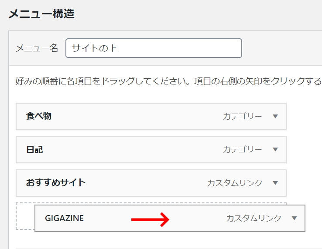Click the drag instruction text paragraph

click(169, 81)
